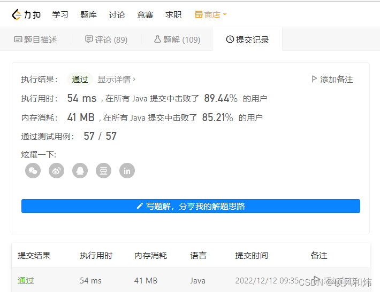Click the 备注 column header
380x292 pixels.
(319, 256)
